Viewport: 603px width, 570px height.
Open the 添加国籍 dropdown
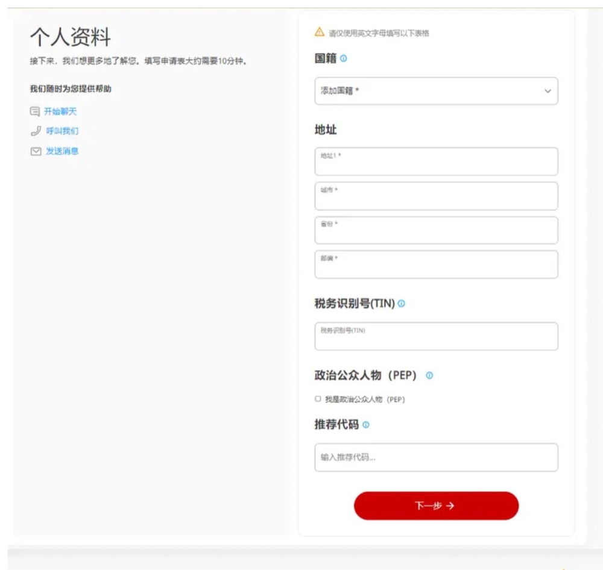[436, 91]
